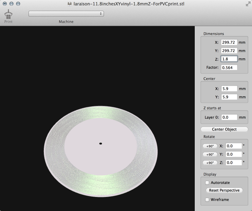This screenshot has height=211, width=252.
Task: Open the Machine dropdown
Action: tap(66, 14)
